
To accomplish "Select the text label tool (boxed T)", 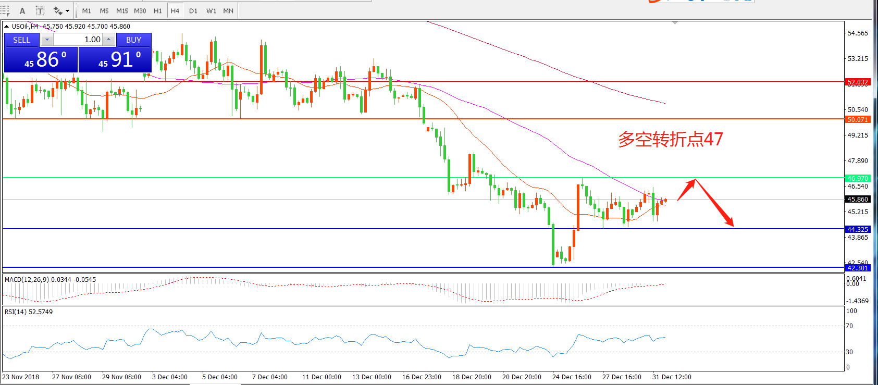I will click(40, 10).
